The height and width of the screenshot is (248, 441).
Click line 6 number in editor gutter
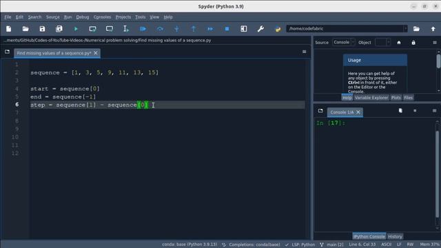pos(17,105)
